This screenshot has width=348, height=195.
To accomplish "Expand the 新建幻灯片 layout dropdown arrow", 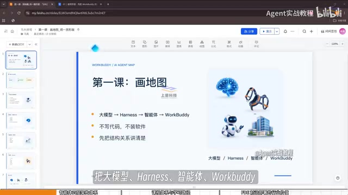I will 29,44.
